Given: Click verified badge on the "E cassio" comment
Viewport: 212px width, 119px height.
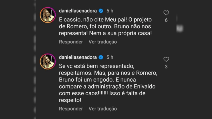Looking at the screenshot, I should (101, 11).
